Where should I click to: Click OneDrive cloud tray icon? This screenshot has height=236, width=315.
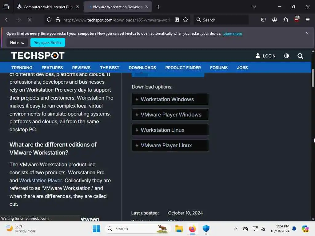(x=245, y=229)
